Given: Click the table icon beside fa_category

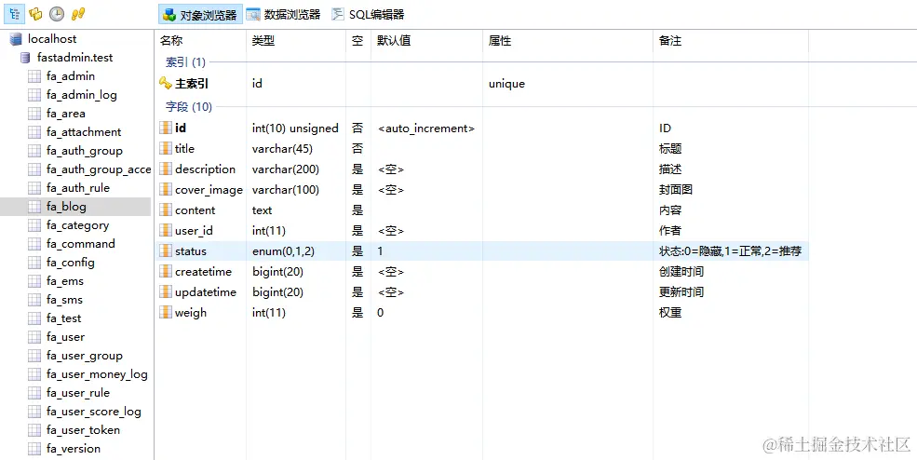Looking at the screenshot, I should [35, 226].
